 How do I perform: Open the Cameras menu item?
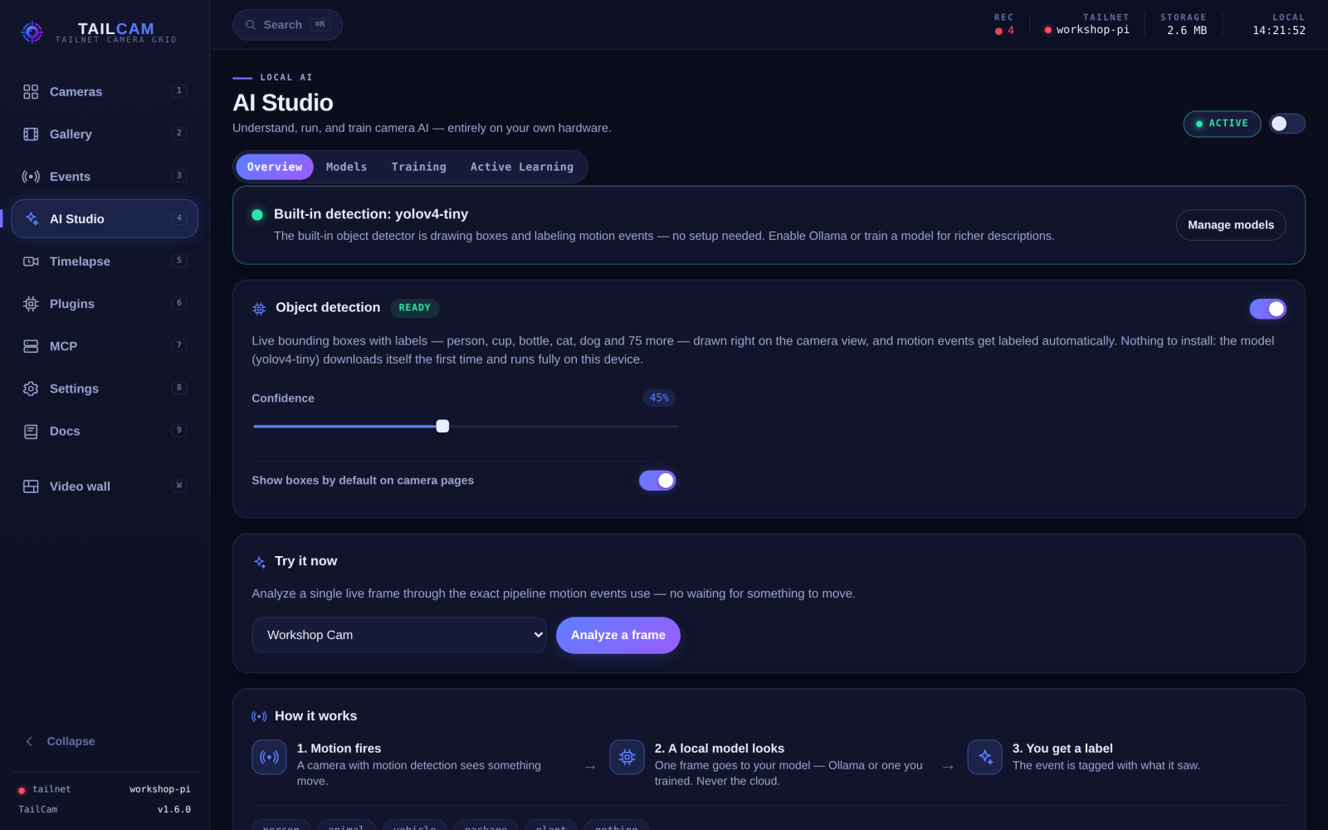(x=105, y=91)
